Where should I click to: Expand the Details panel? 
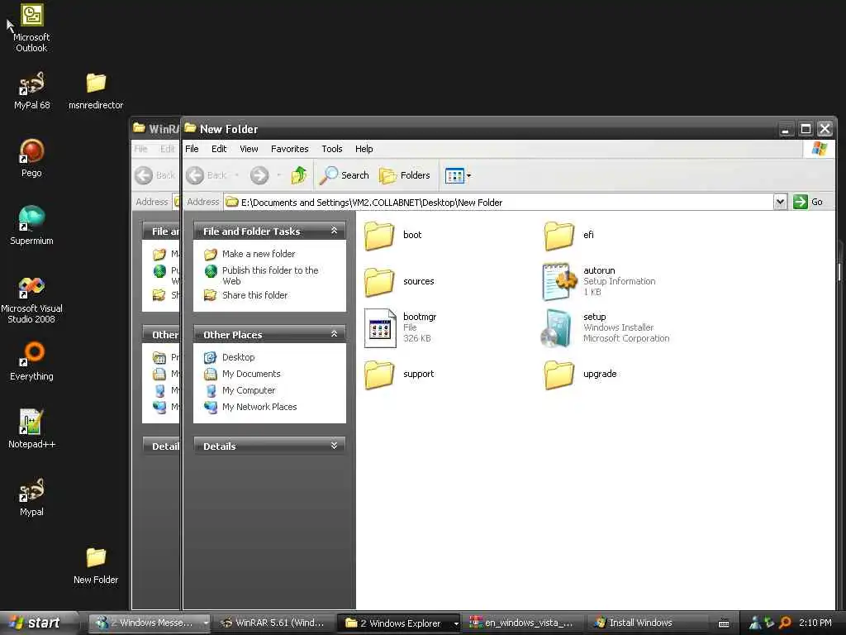[334, 446]
